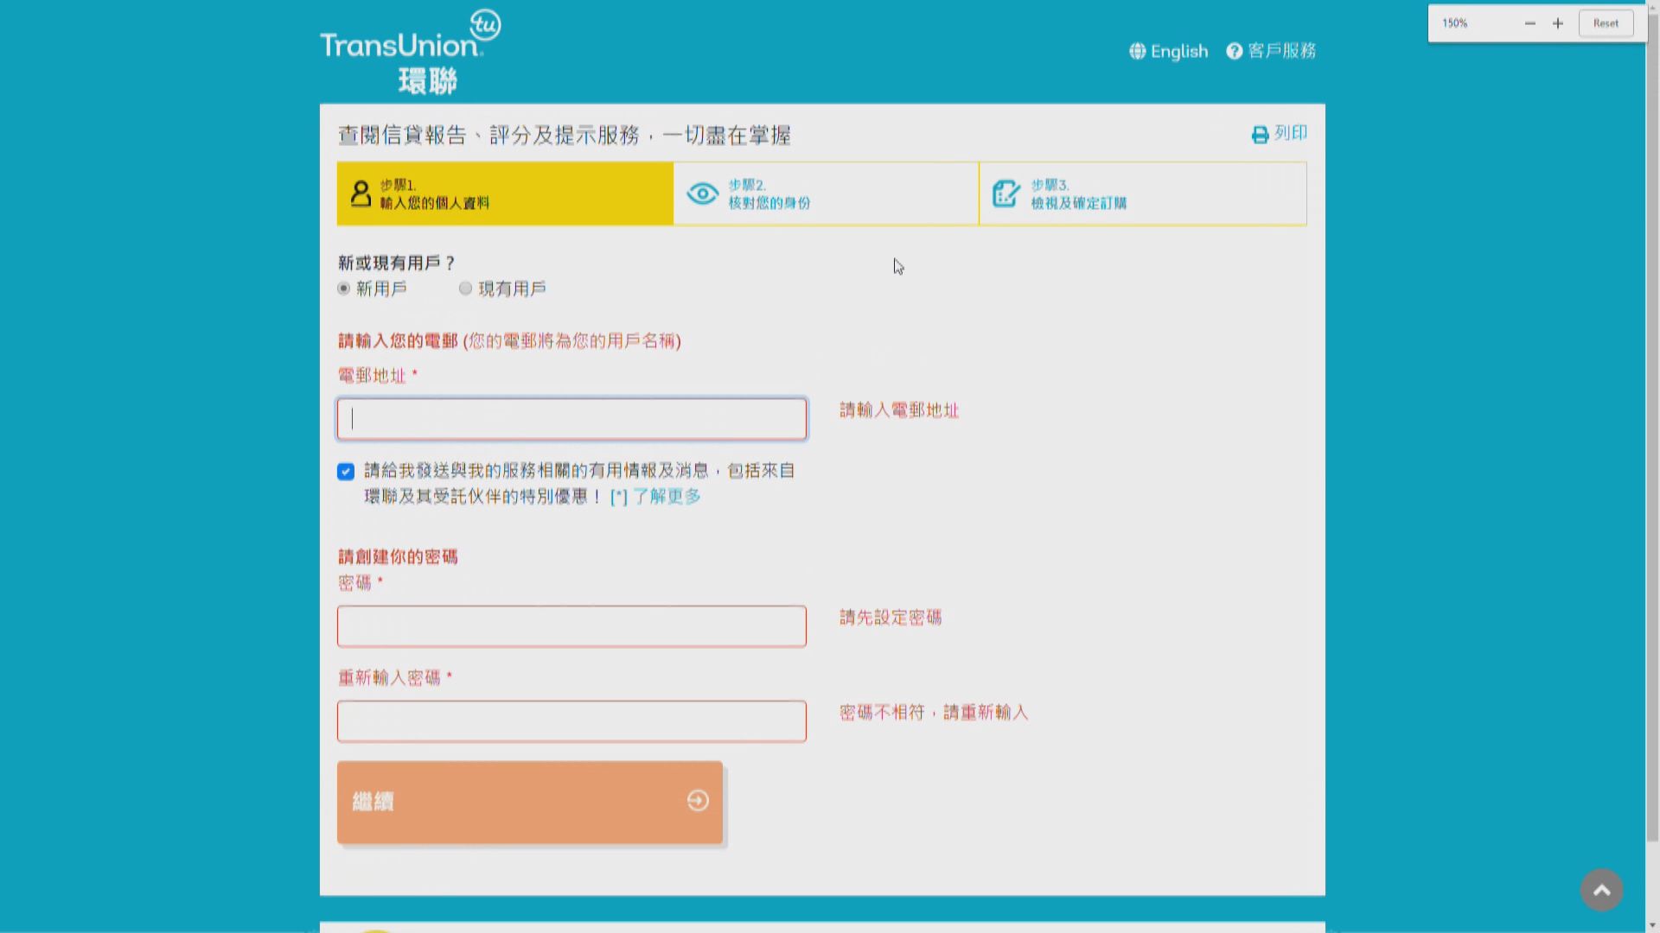Click the scroll-to-top arrow button

(x=1601, y=889)
